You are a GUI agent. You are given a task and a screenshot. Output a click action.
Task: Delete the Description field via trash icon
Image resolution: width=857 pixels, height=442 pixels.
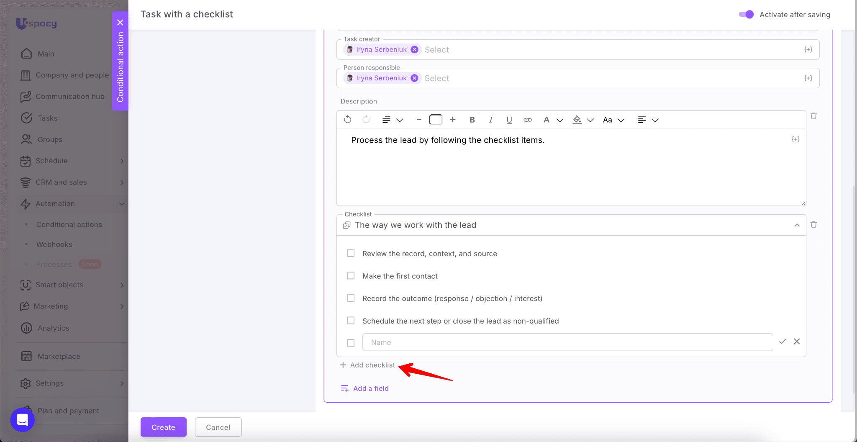coord(813,116)
